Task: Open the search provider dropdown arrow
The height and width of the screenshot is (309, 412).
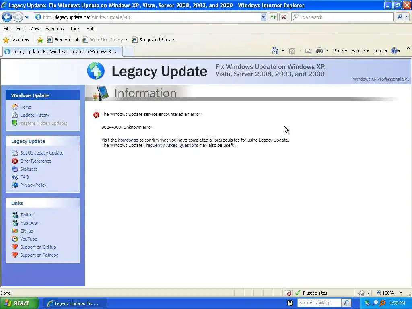Action: [x=407, y=17]
